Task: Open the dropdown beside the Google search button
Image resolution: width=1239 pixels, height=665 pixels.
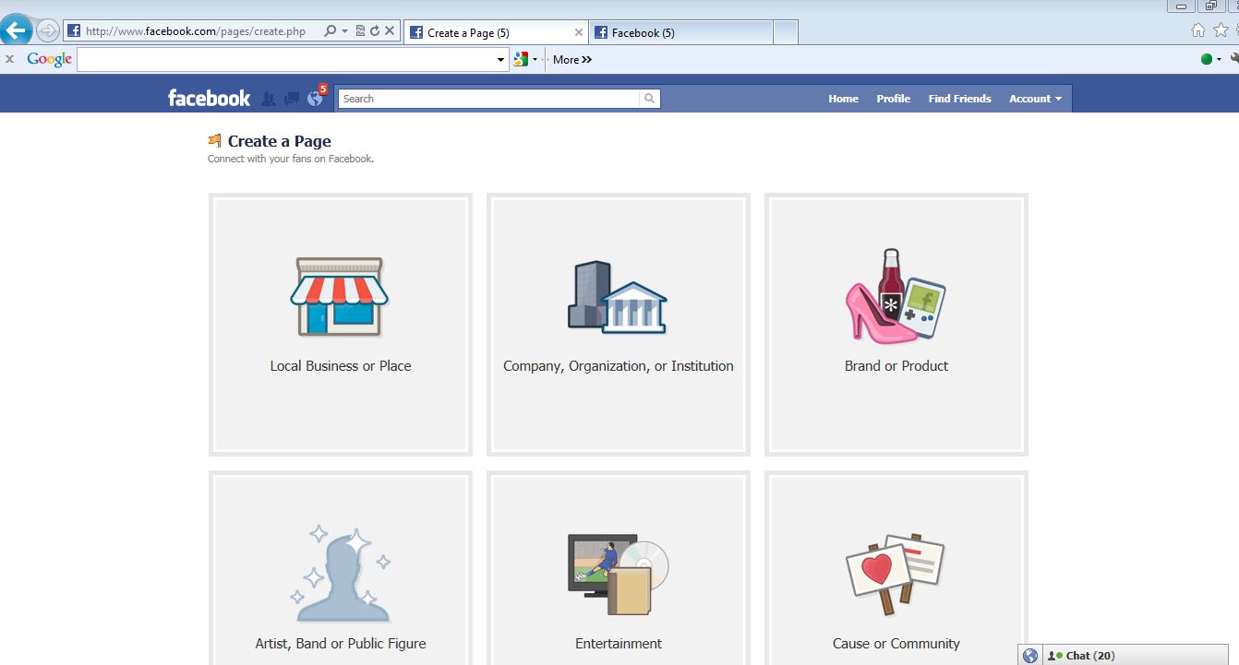Action: (x=535, y=60)
